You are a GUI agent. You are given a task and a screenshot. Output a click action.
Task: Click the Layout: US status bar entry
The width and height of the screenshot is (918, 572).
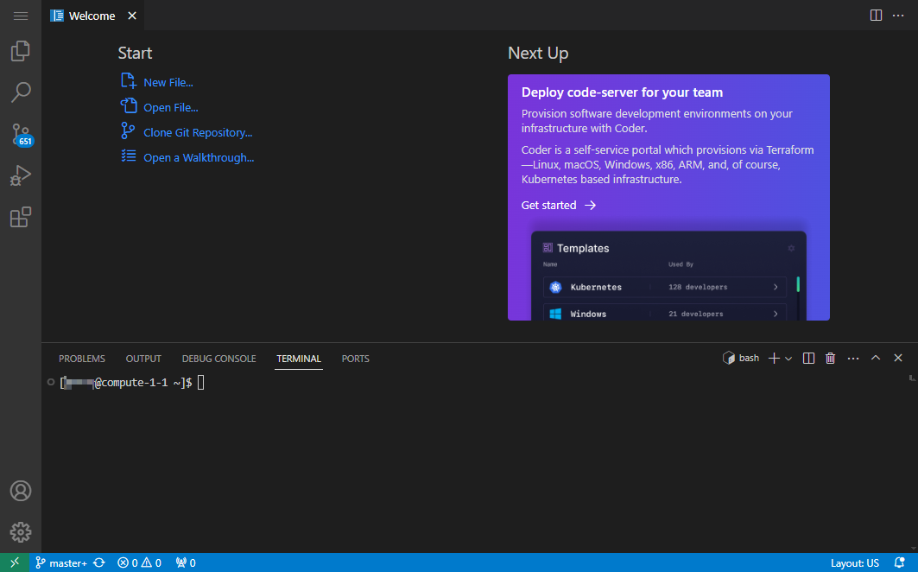[x=855, y=562]
